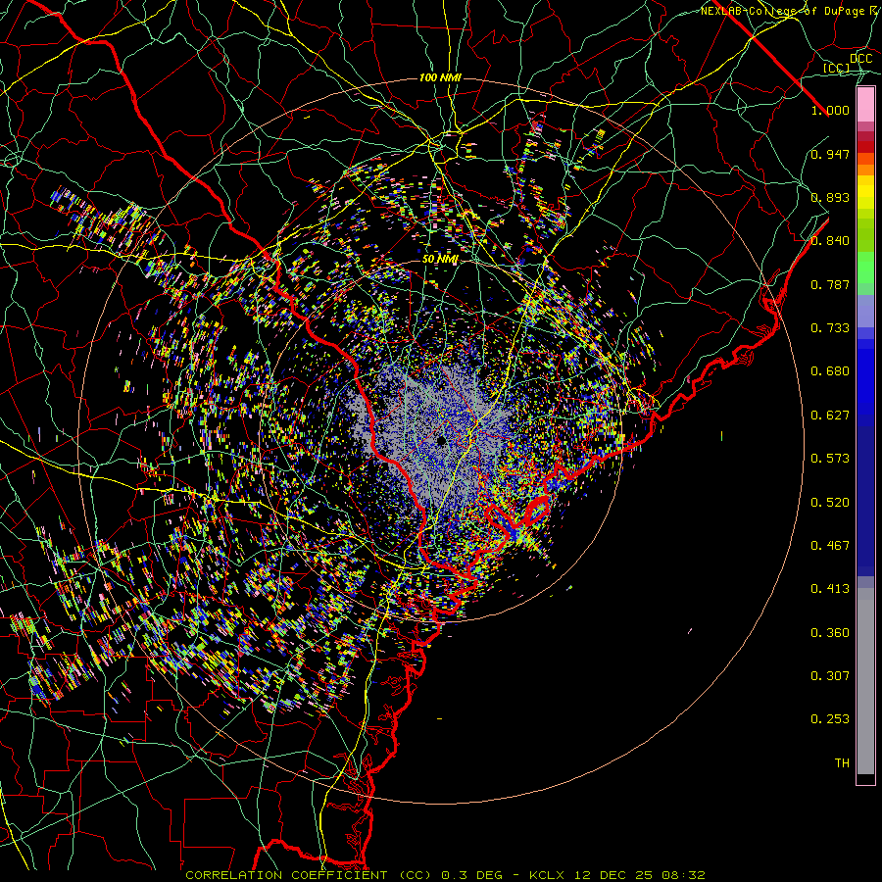Click the 0.893 scale value
Screen dimensions: 882x882
(830, 197)
